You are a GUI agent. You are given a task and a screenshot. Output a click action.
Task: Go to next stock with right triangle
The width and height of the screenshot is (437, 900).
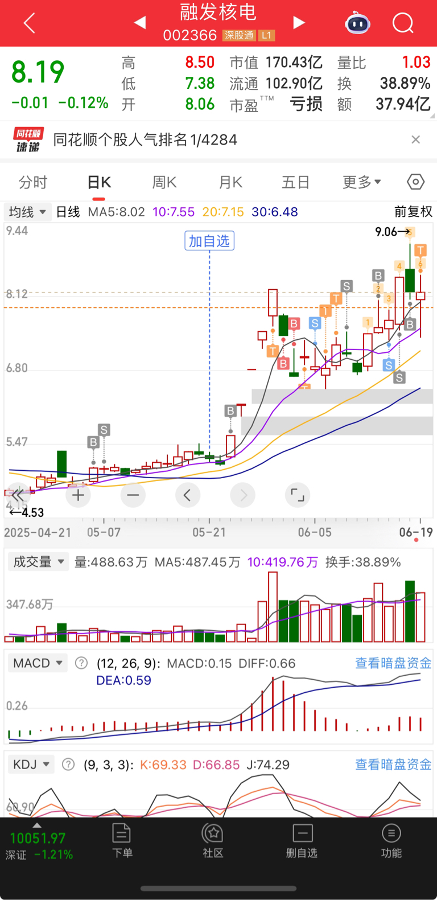click(x=299, y=23)
